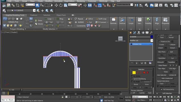Click Constrain to Edge icon
This screenshot has height=102, width=181.
click(x=92, y=26)
